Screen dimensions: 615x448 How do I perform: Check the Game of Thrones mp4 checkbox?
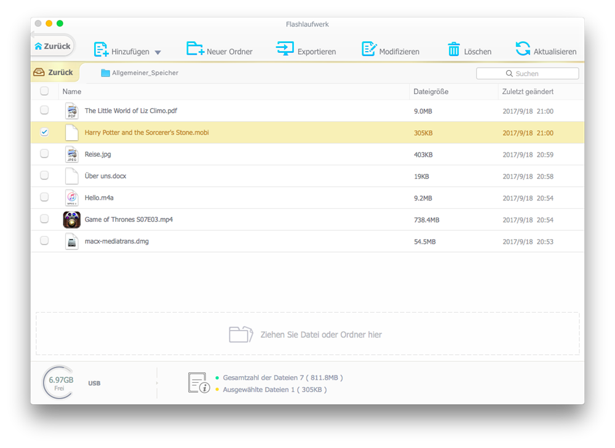(x=44, y=219)
